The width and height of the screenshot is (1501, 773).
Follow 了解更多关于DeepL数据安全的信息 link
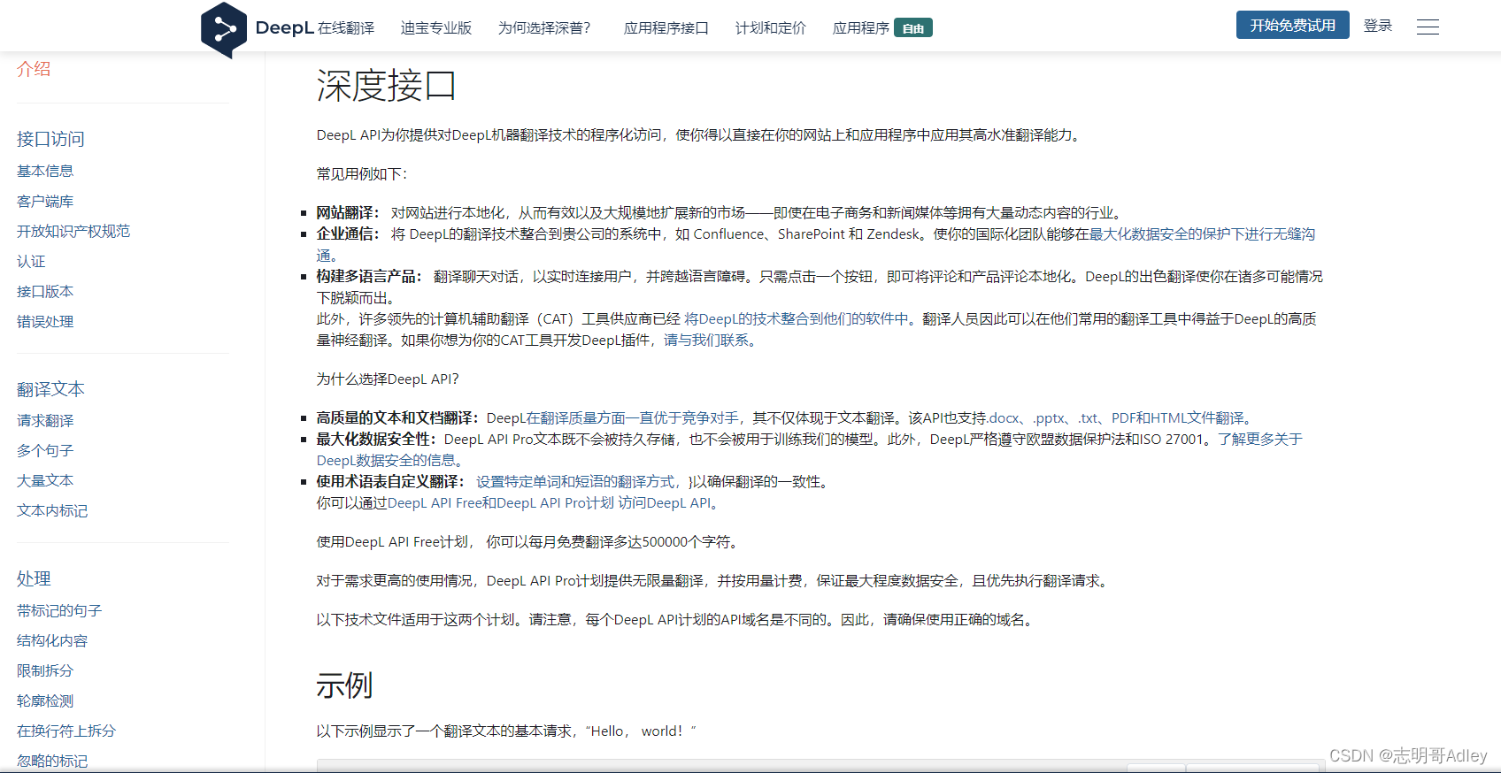click(1259, 440)
